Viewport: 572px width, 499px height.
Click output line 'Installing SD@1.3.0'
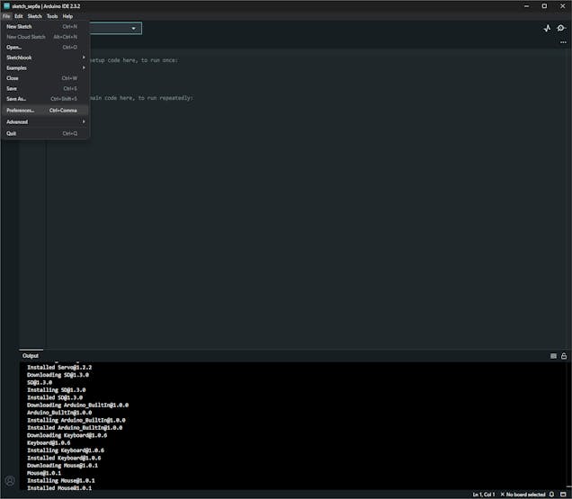pyautogui.click(x=57, y=390)
